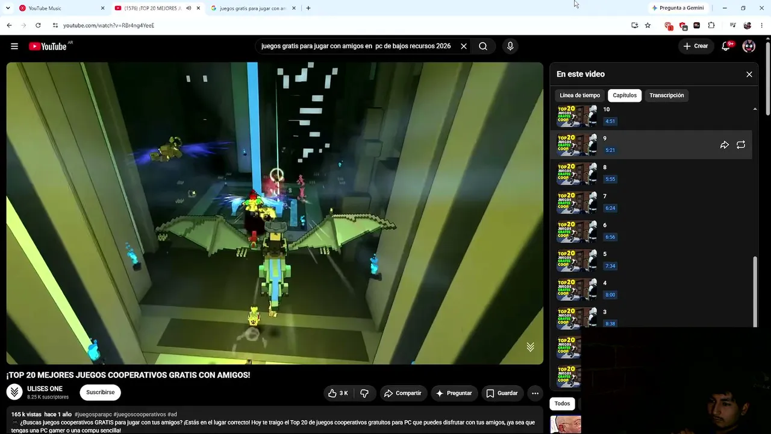771x434 pixels.
Task: Expand the video's double-chevron overlay button
Action: [530, 347]
